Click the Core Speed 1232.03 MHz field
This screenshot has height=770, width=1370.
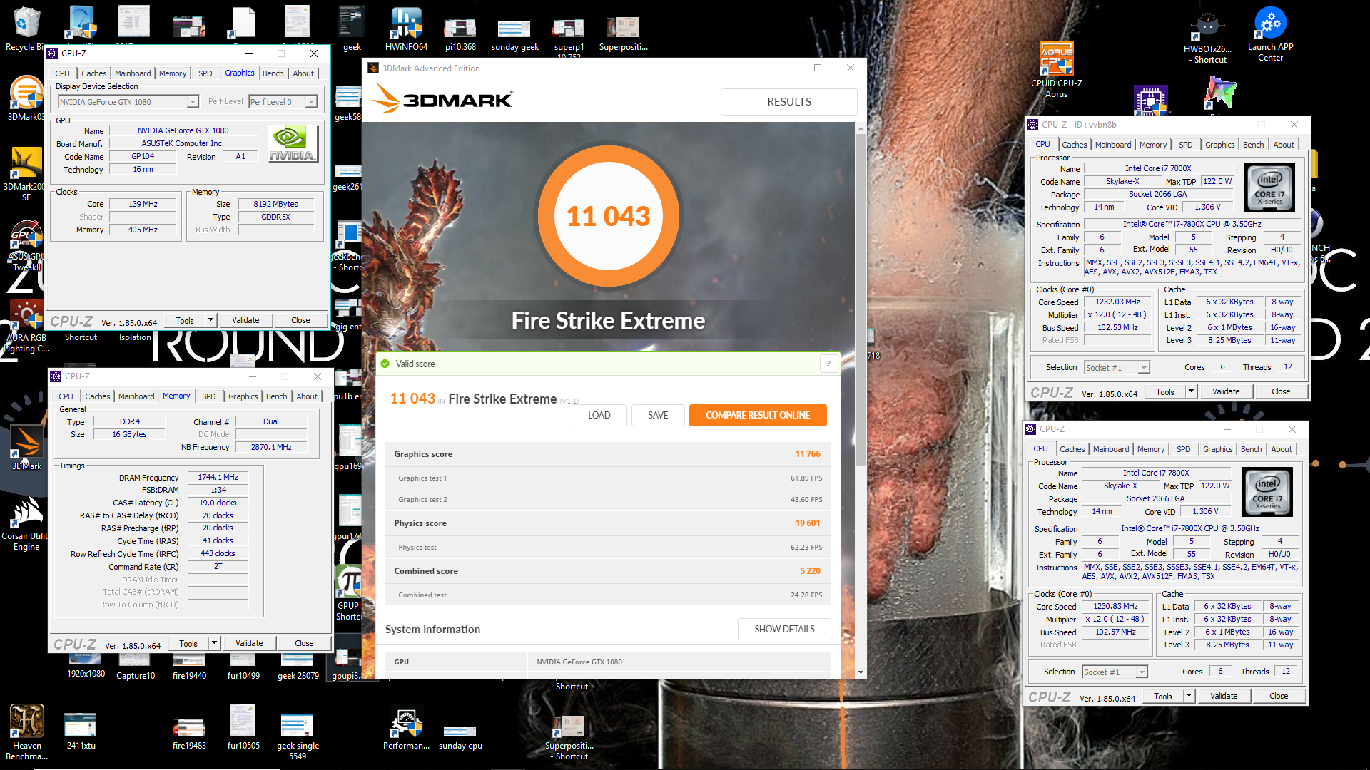[x=1118, y=302]
